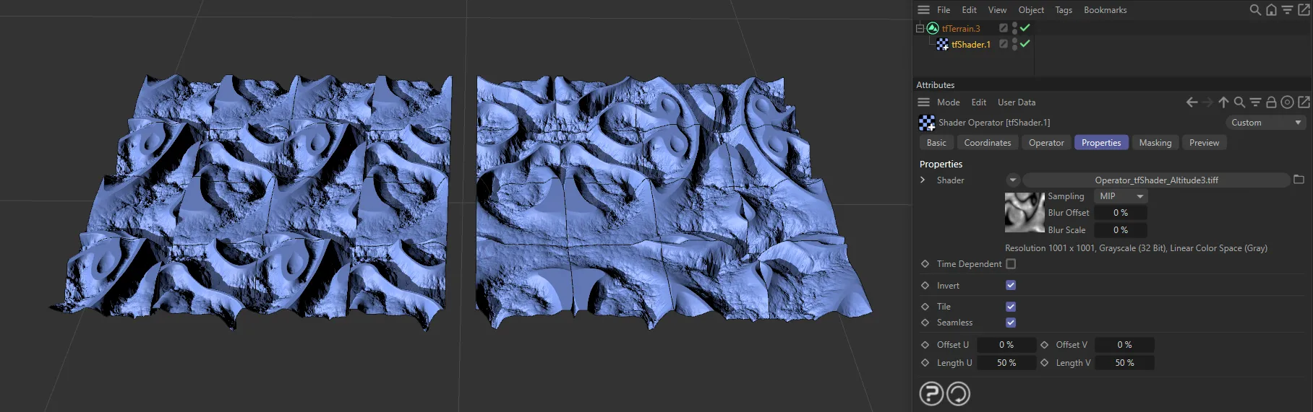
Task: Click the tfTerrain.3 terrain object icon
Action: [933, 28]
